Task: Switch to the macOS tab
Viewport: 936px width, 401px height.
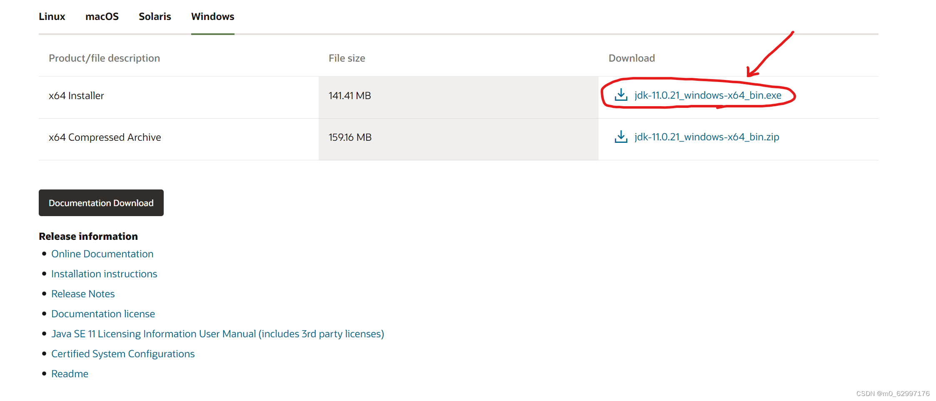Action: (102, 16)
